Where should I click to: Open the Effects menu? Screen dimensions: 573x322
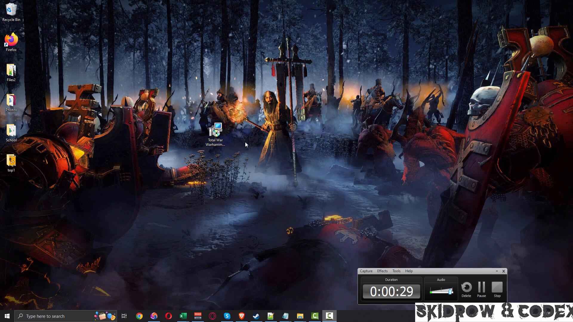382,271
